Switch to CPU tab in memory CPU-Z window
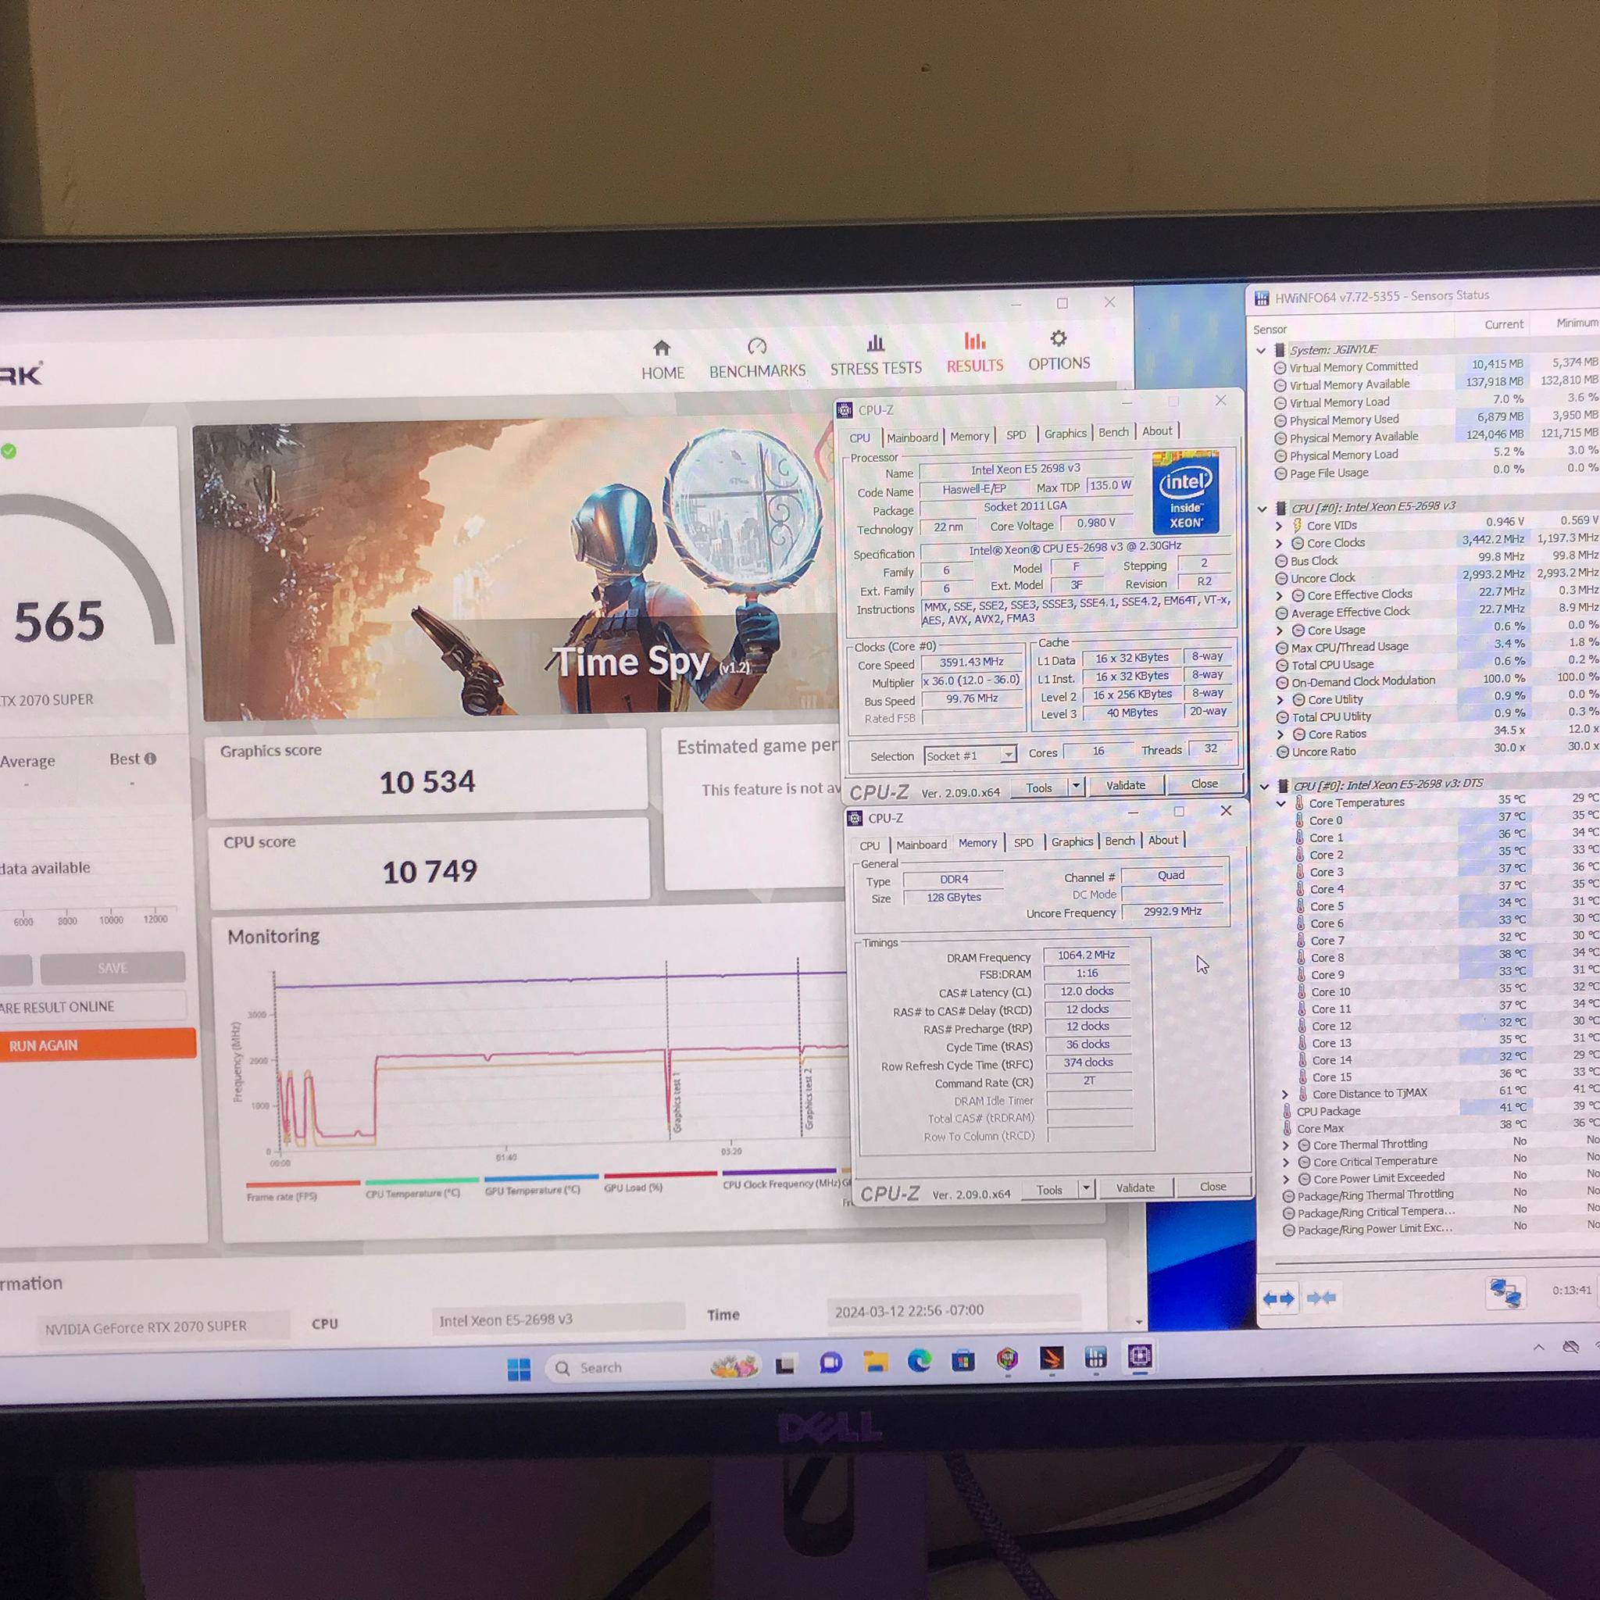Screen dimensions: 1600x1600 870,845
